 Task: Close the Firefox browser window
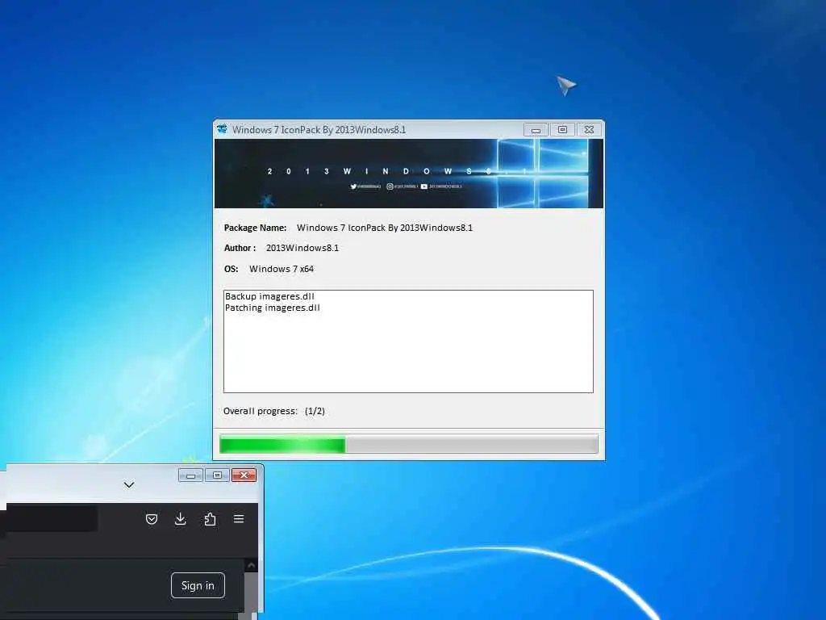[244, 475]
